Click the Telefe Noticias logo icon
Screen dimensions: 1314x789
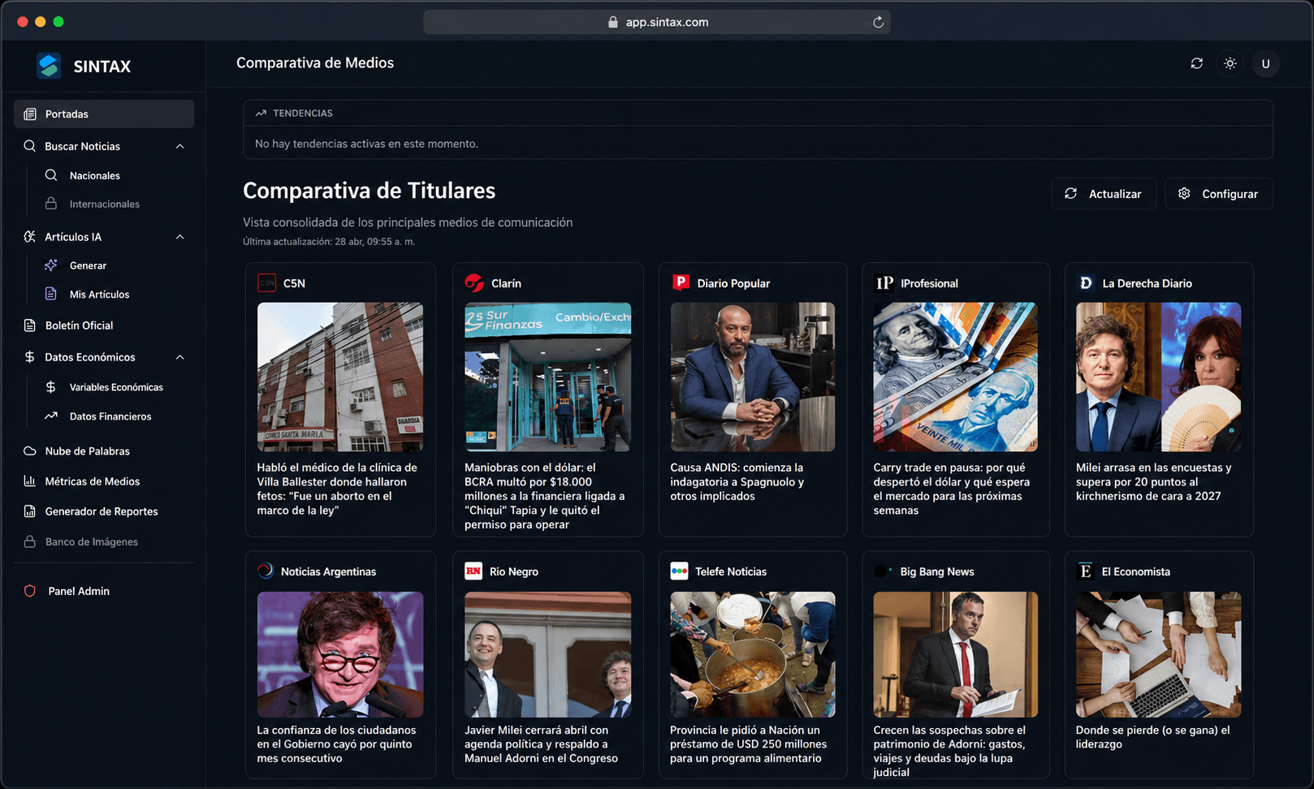click(x=680, y=571)
